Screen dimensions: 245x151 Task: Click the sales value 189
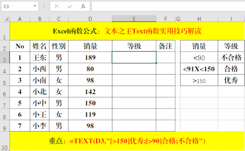[90, 57]
